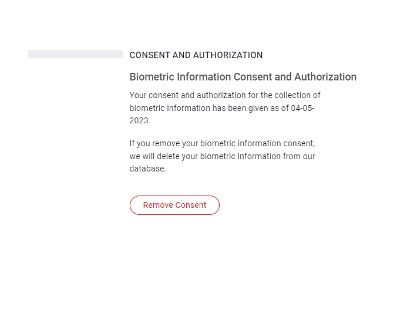
Task: Click the Biometric Information Consent and Authorization title
Action: (x=243, y=77)
